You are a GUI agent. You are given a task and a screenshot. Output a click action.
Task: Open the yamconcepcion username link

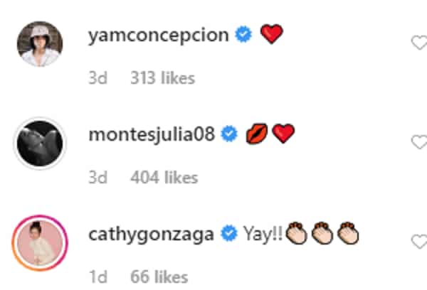(159, 36)
